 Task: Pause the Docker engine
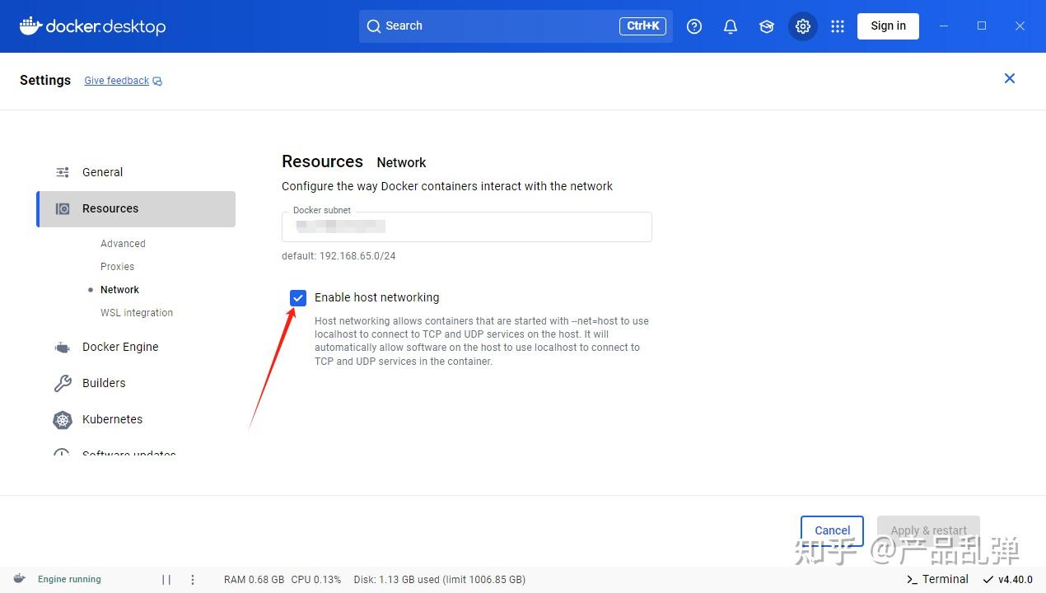166,580
